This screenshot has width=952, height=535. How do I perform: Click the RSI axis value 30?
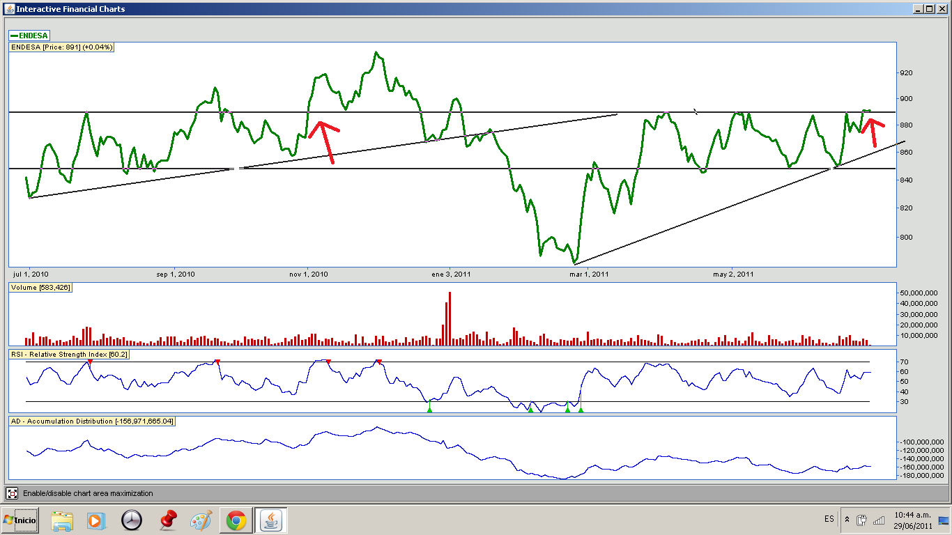point(904,401)
